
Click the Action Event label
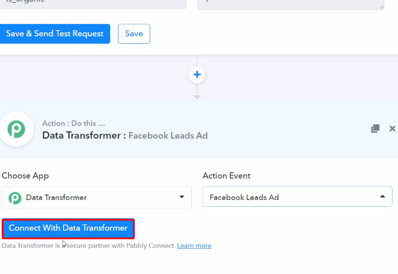tap(226, 175)
